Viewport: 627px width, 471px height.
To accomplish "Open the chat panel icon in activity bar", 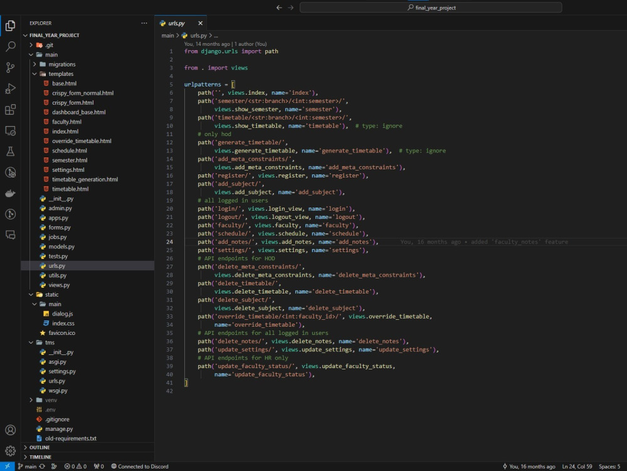I will (11, 235).
